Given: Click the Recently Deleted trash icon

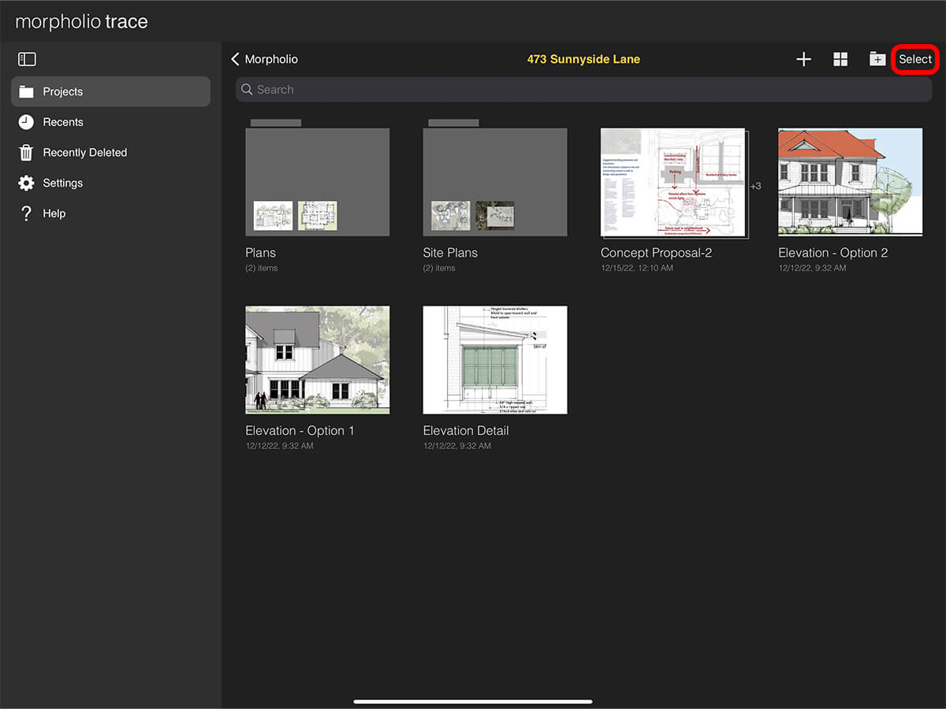Looking at the screenshot, I should [27, 153].
